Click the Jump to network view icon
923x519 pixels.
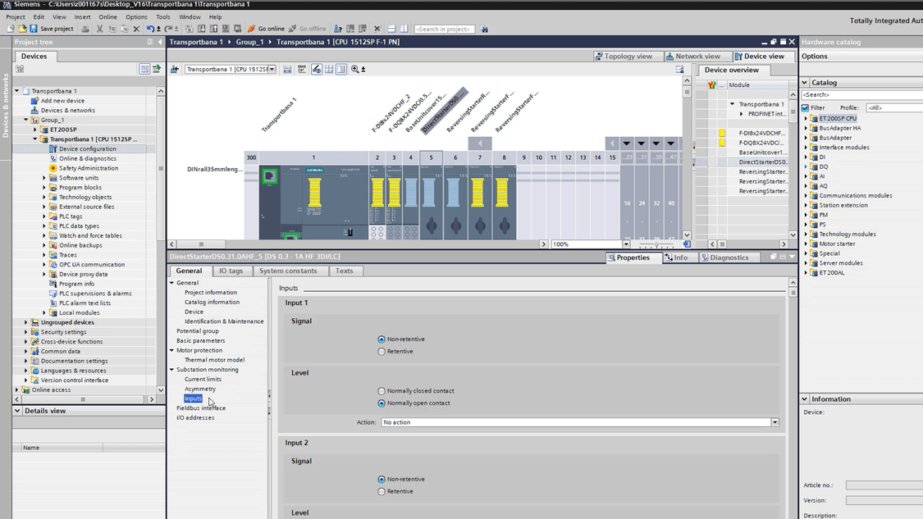(175, 69)
